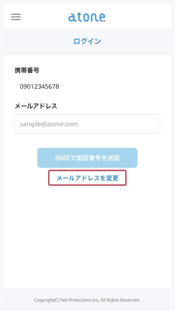Screen dimensions: 175x311
Task: Click the sample@atone.com email field
Action: pyautogui.click(x=87, y=124)
